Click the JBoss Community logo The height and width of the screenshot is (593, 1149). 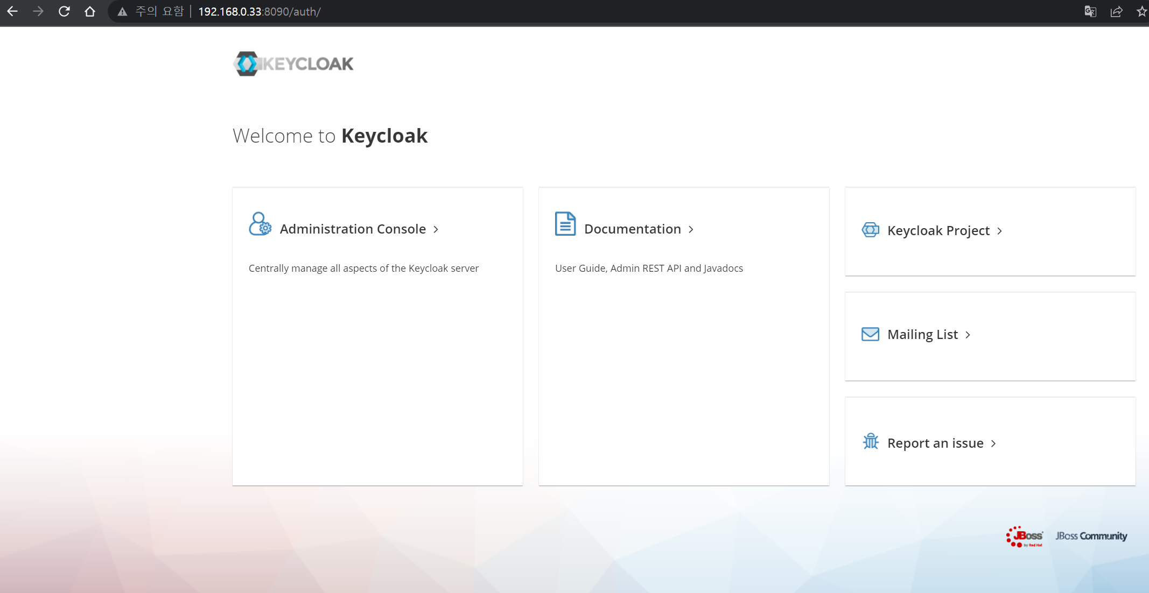[x=1091, y=536]
